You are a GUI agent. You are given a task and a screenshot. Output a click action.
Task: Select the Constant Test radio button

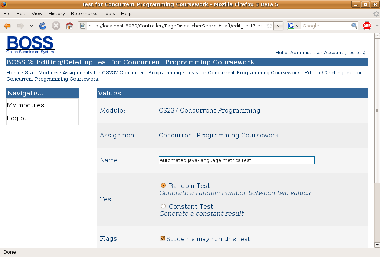point(163,206)
